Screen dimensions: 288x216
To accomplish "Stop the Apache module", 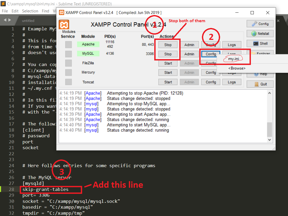I will point(168,45).
